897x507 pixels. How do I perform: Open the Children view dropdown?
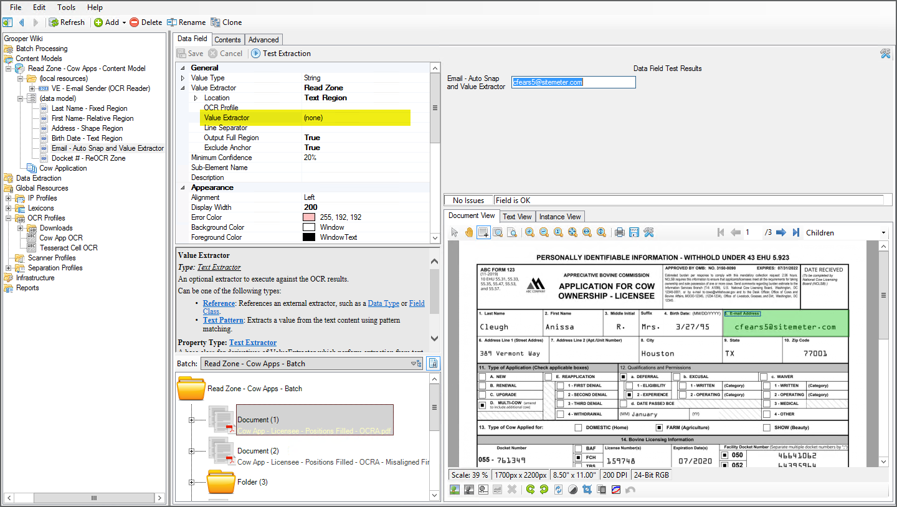883,233
